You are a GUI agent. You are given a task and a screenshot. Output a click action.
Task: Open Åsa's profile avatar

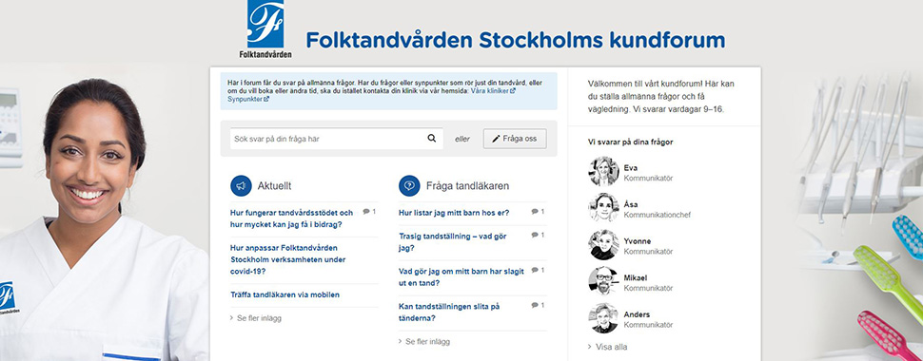[603, 208]
